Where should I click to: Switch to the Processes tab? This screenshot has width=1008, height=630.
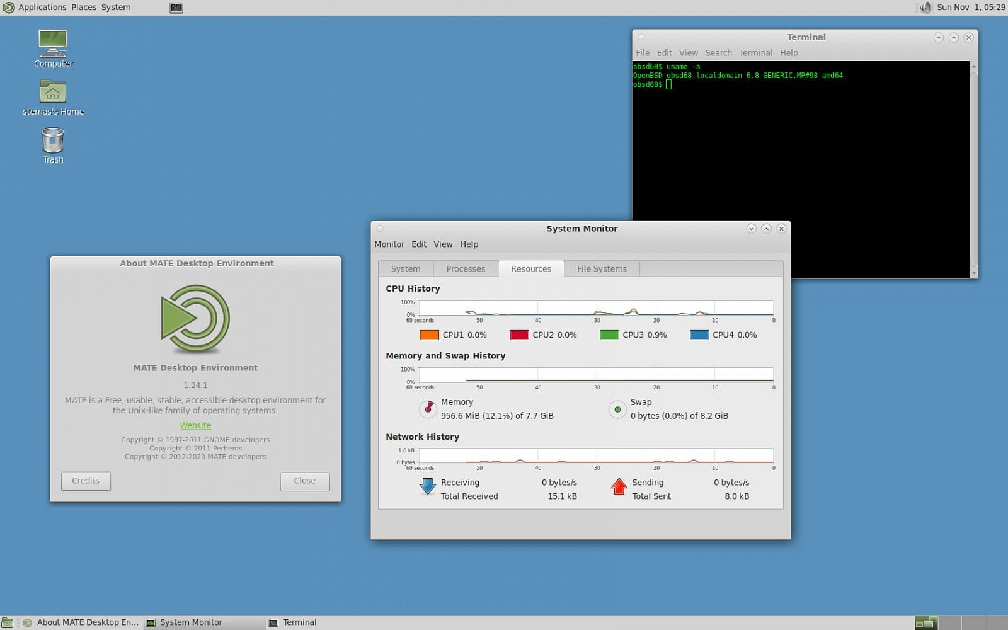pyautogui.click(x=466, y=269)
